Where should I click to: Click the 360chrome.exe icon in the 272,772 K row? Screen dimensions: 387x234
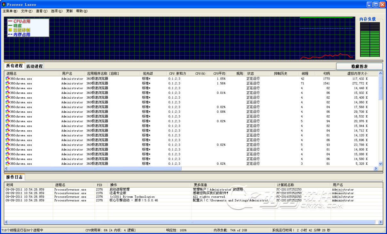7,83
